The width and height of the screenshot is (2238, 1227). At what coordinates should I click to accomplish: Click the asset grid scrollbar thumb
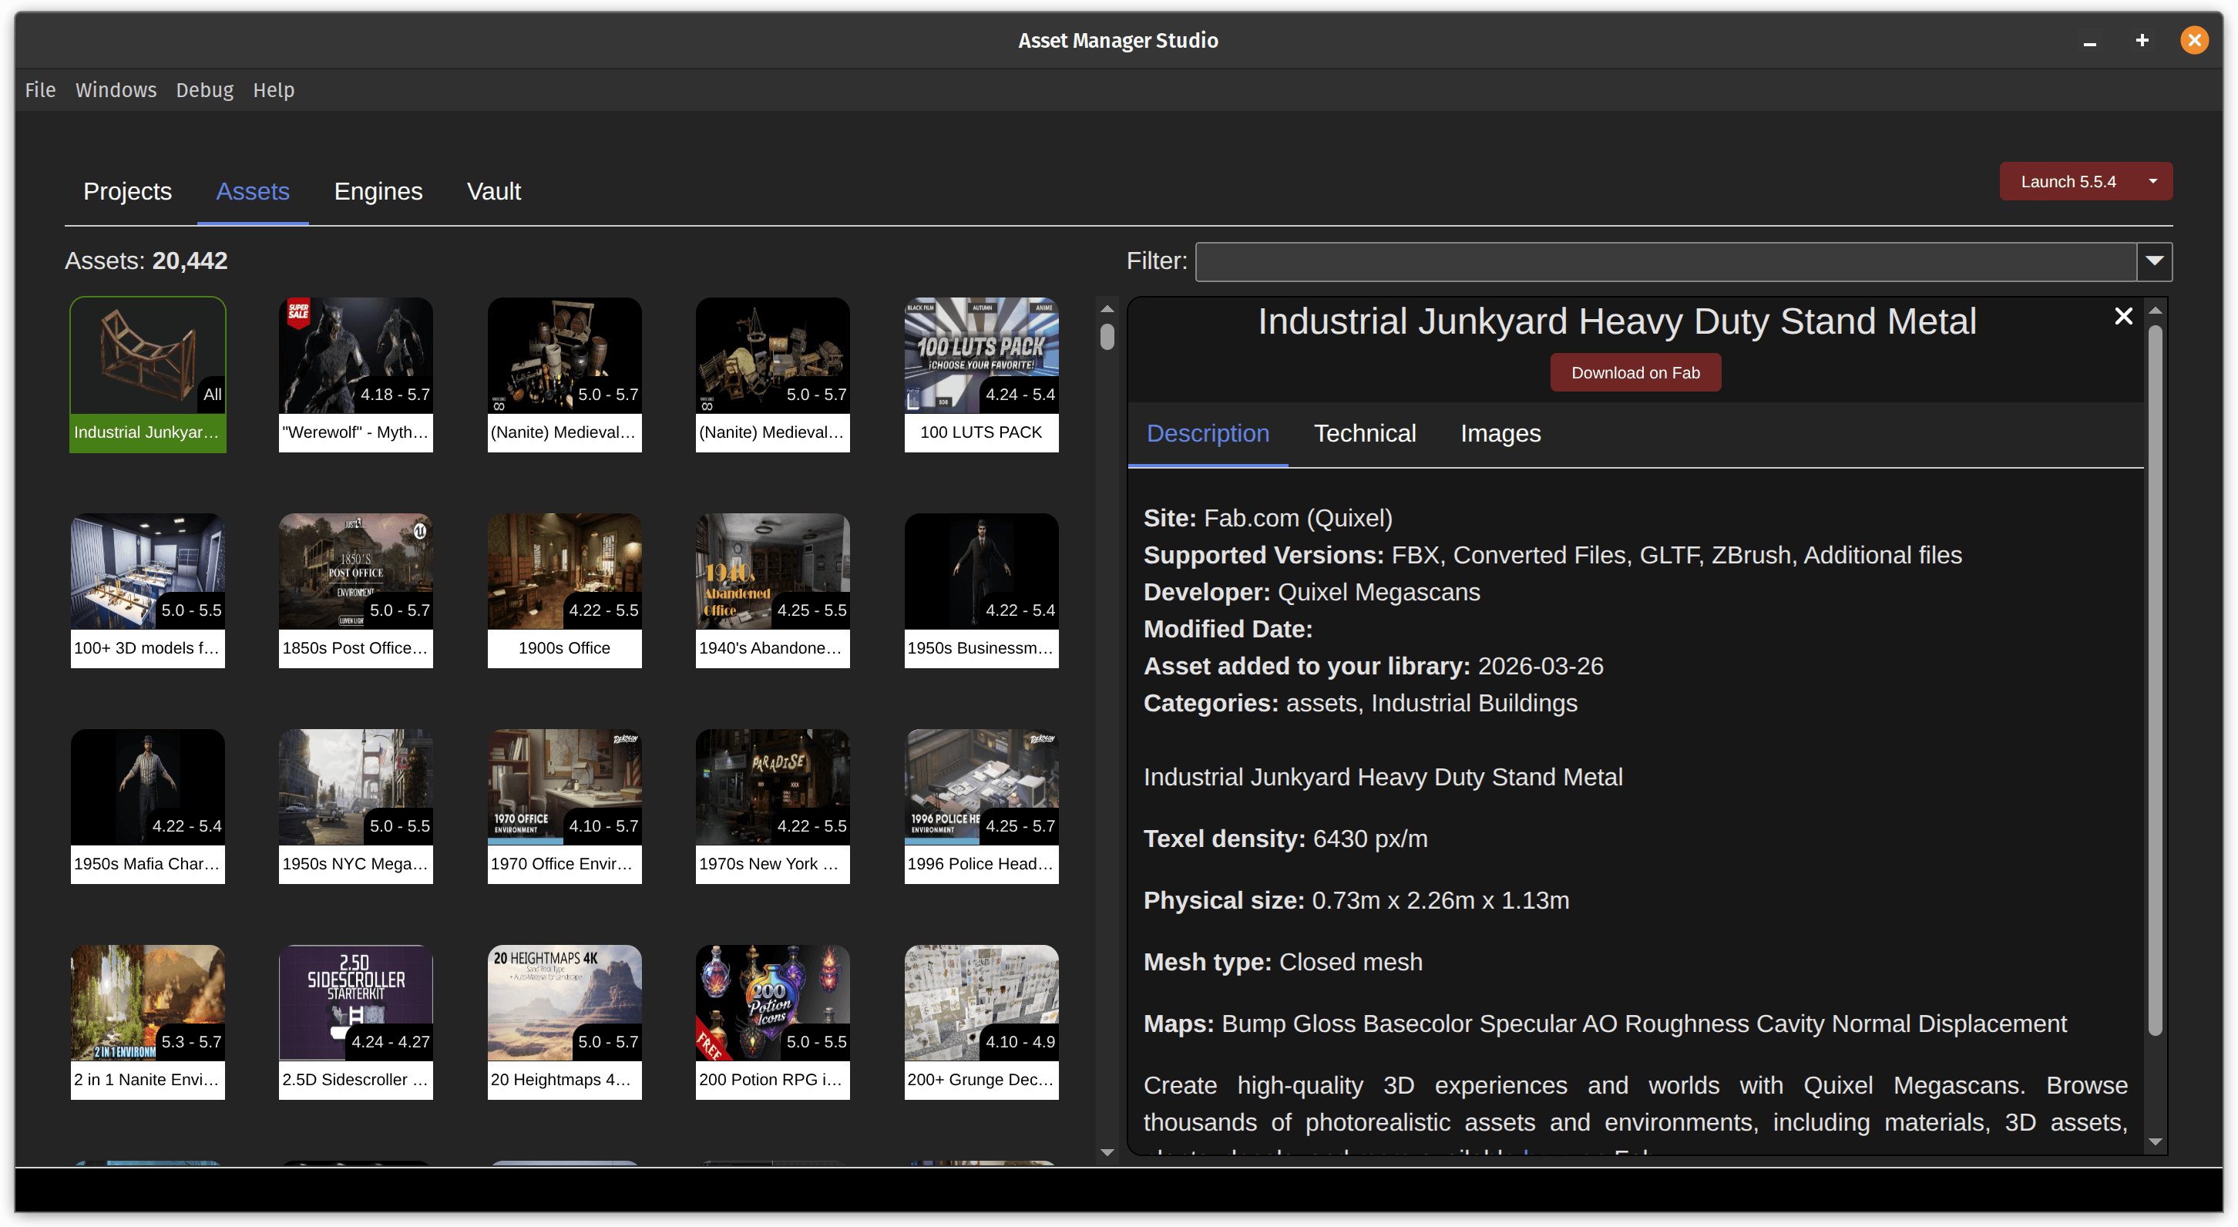[1107, 336]
